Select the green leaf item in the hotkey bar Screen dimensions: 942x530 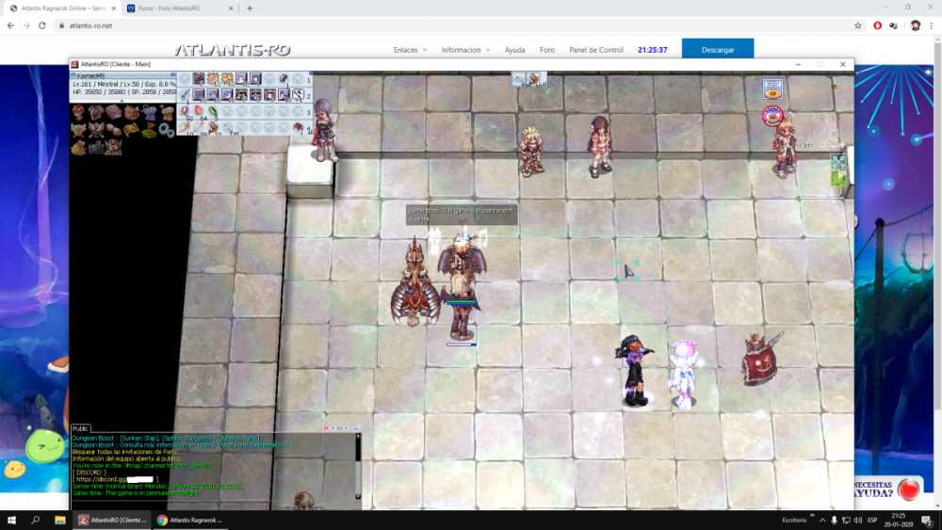[213, 112]
